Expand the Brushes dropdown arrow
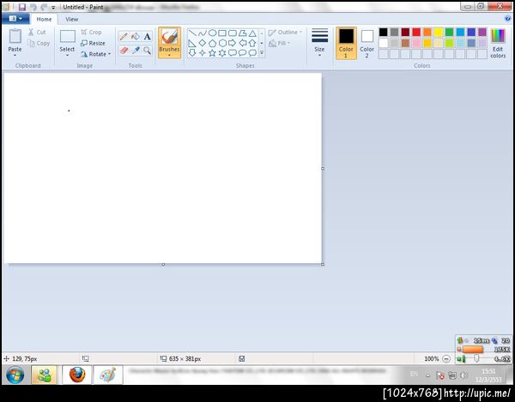The width and height of the screenshot is (515, 402). (169, 56)
